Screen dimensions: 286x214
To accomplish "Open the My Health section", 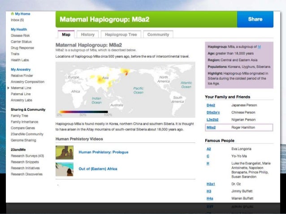I will (19, 29).
